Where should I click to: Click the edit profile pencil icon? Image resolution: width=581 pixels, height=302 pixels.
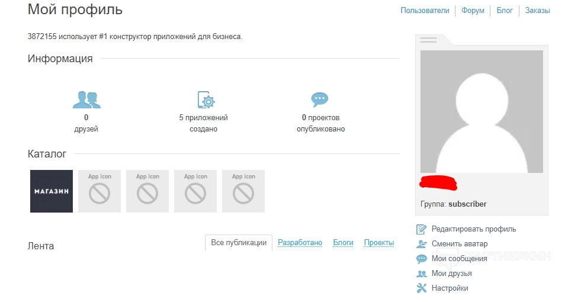pos(421,229)
